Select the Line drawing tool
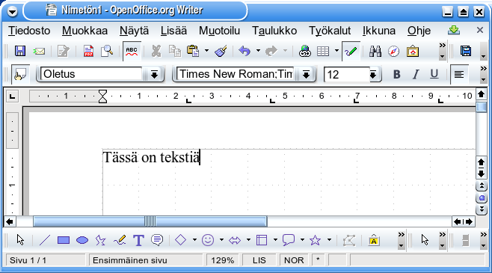 click(x=45, y=240)
